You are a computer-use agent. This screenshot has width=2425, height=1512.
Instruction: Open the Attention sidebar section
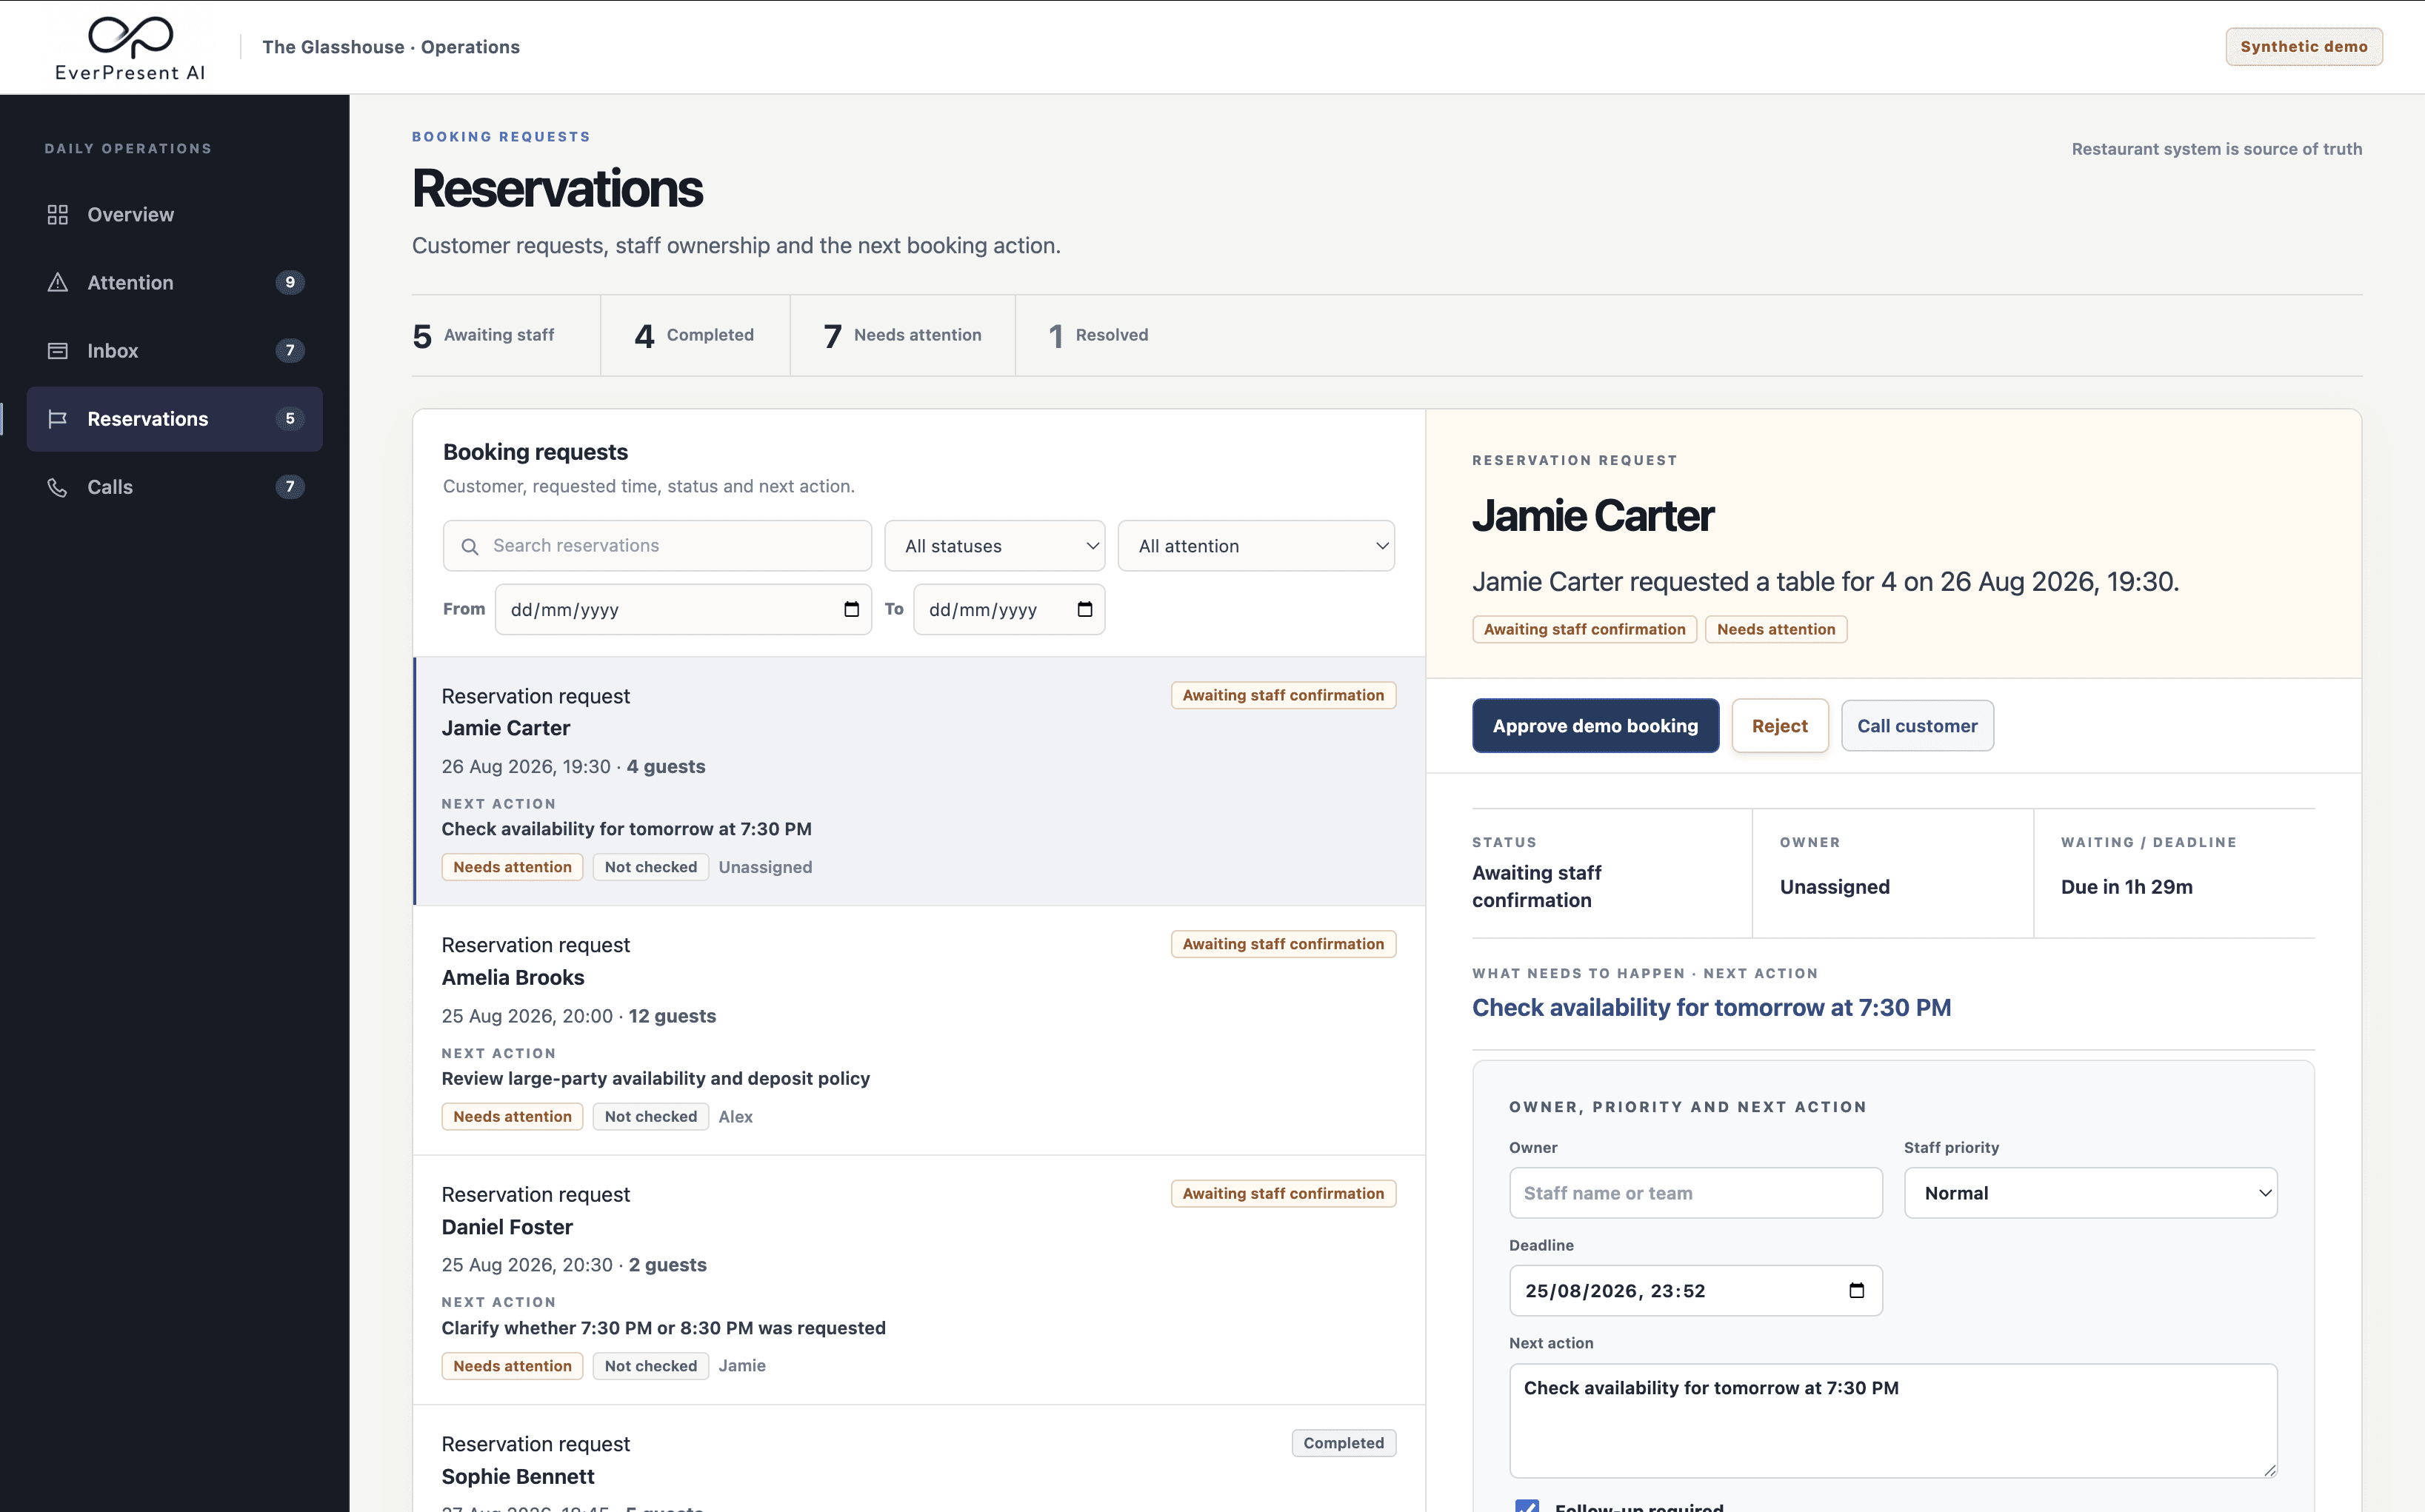[x=175, y=283]
